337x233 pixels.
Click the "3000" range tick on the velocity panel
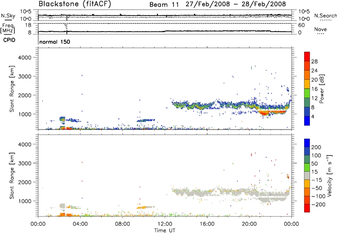click(x=24, y=163)
